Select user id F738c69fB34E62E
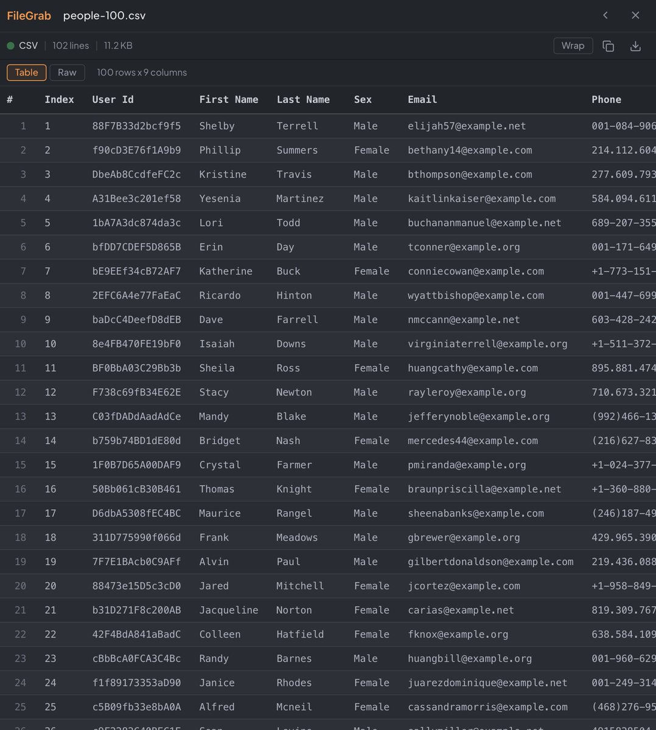 click(x=136, y=392)
